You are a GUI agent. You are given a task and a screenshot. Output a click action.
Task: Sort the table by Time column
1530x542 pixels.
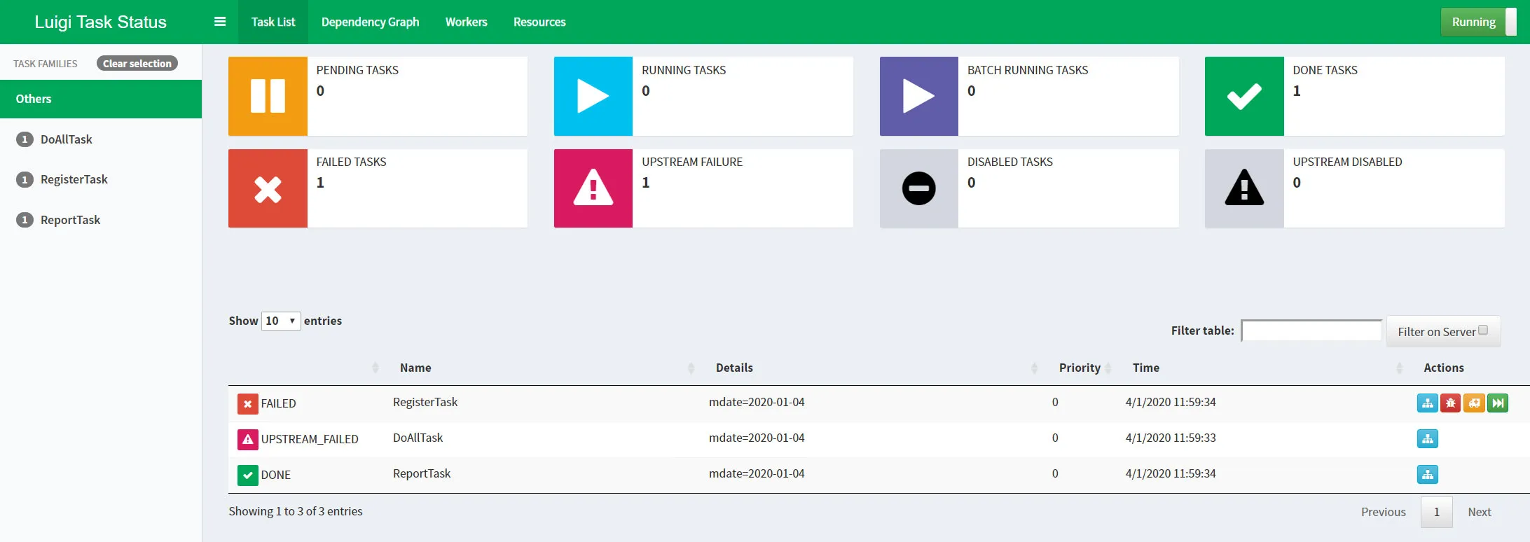tap(1146, 368)
